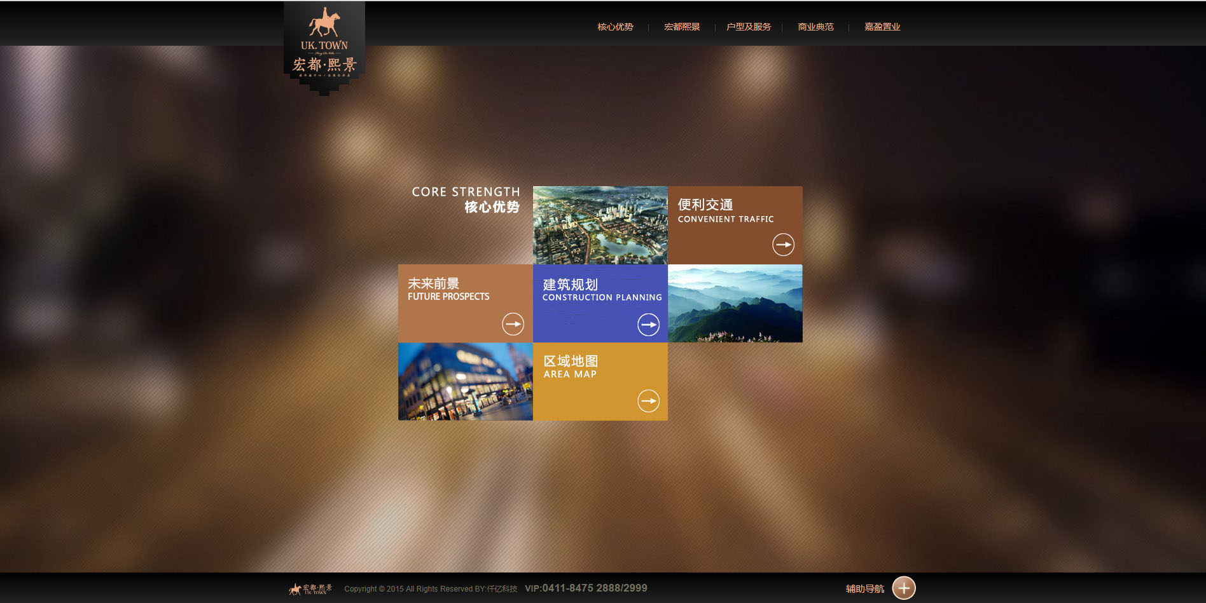Select 户型及服务 in top navigation
The height and width of the screenshot is (603, 1206).
(749, 27)
